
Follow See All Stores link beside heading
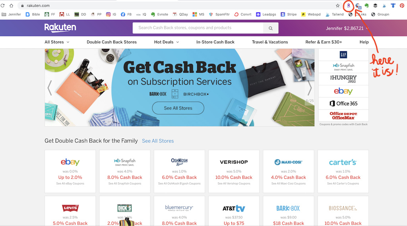pos(158,141)
